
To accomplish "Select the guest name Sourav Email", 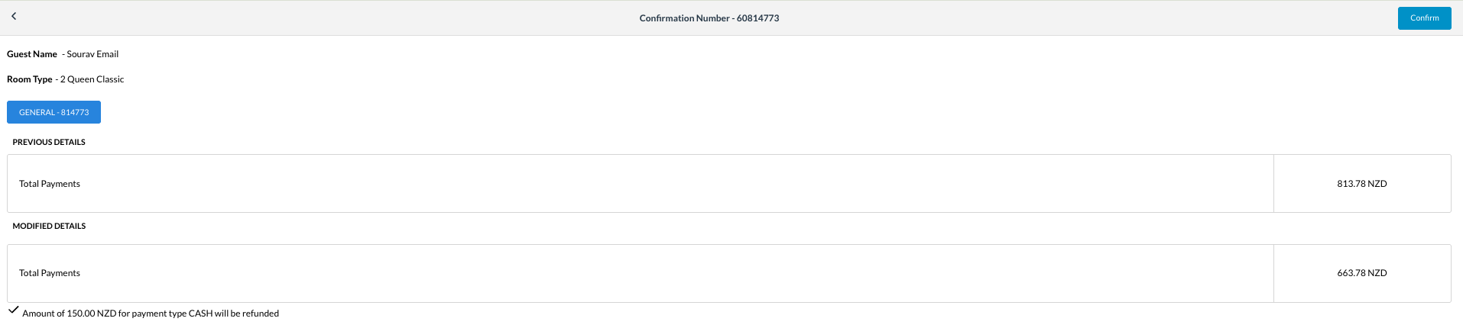I will 92,54.
